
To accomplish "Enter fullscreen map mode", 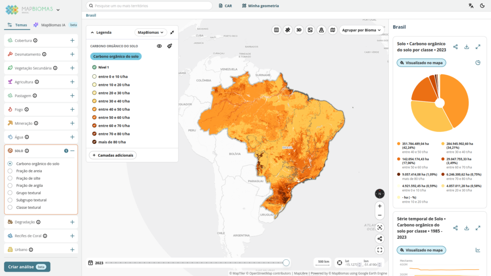I will tap(380, 250).
